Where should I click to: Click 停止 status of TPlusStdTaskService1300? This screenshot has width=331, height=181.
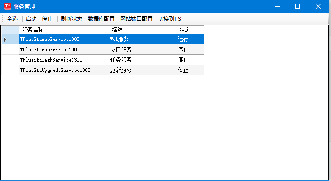click(x=190, y=60)
